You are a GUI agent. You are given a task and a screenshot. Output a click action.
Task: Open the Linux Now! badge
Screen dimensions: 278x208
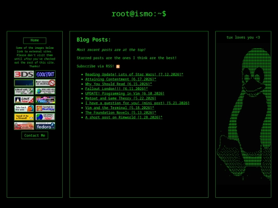(24, 100)
